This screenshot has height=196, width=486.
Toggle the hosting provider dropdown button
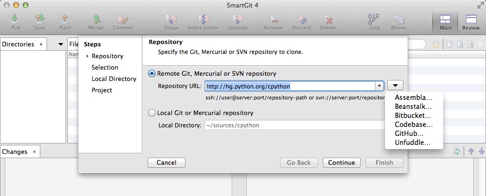point(395,85)
